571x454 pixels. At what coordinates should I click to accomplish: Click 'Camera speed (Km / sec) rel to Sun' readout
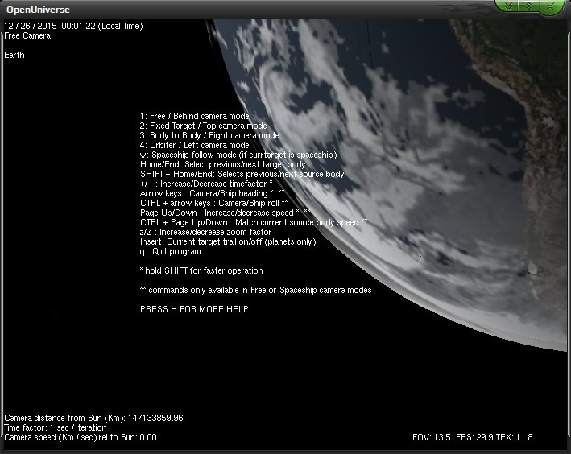[81, 437]
